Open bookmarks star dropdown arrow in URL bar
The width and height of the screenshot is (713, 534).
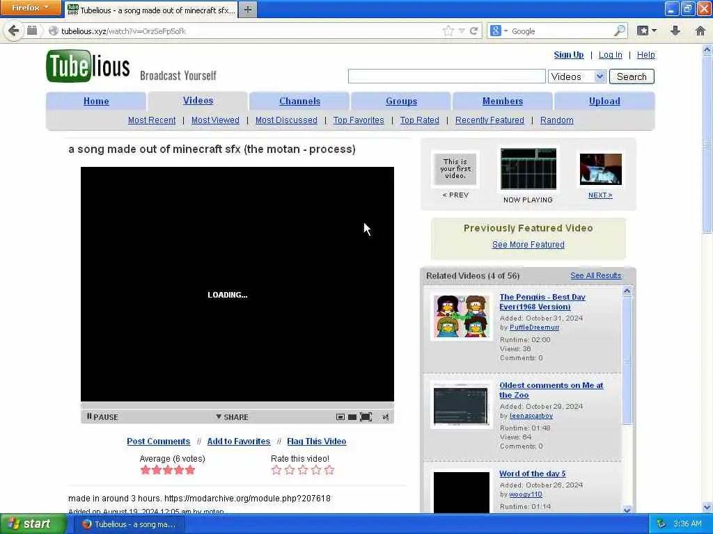pyautogui.click(x=462, y=31)
